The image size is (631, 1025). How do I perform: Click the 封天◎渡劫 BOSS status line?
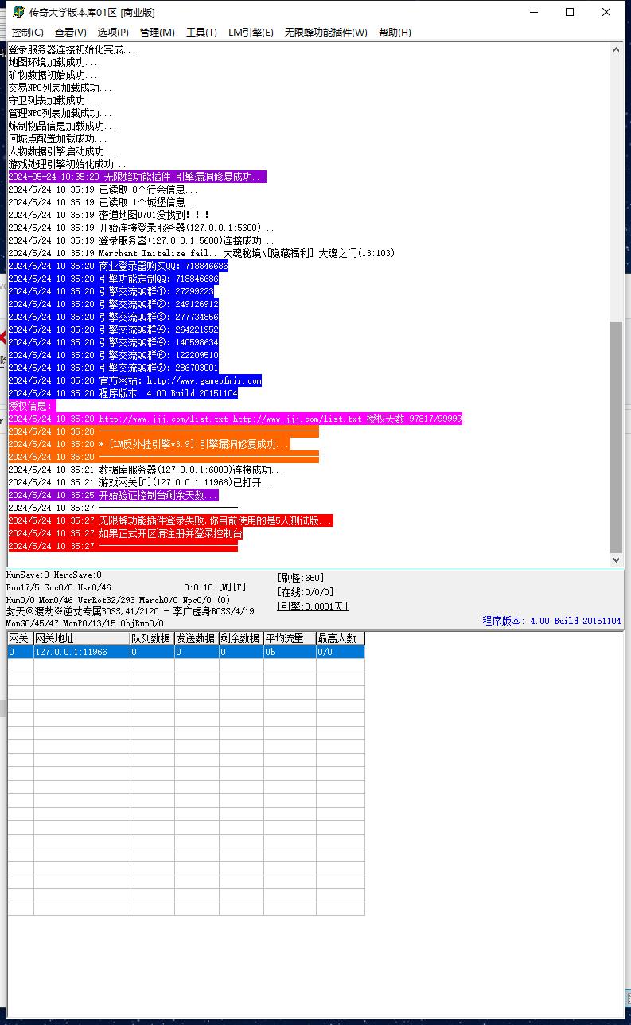130,611
